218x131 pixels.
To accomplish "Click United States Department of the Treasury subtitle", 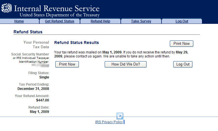I will click(x=59, y=15).
